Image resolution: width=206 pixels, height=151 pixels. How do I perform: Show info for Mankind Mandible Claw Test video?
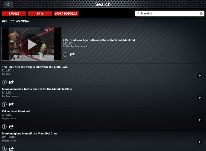[4, 104]
